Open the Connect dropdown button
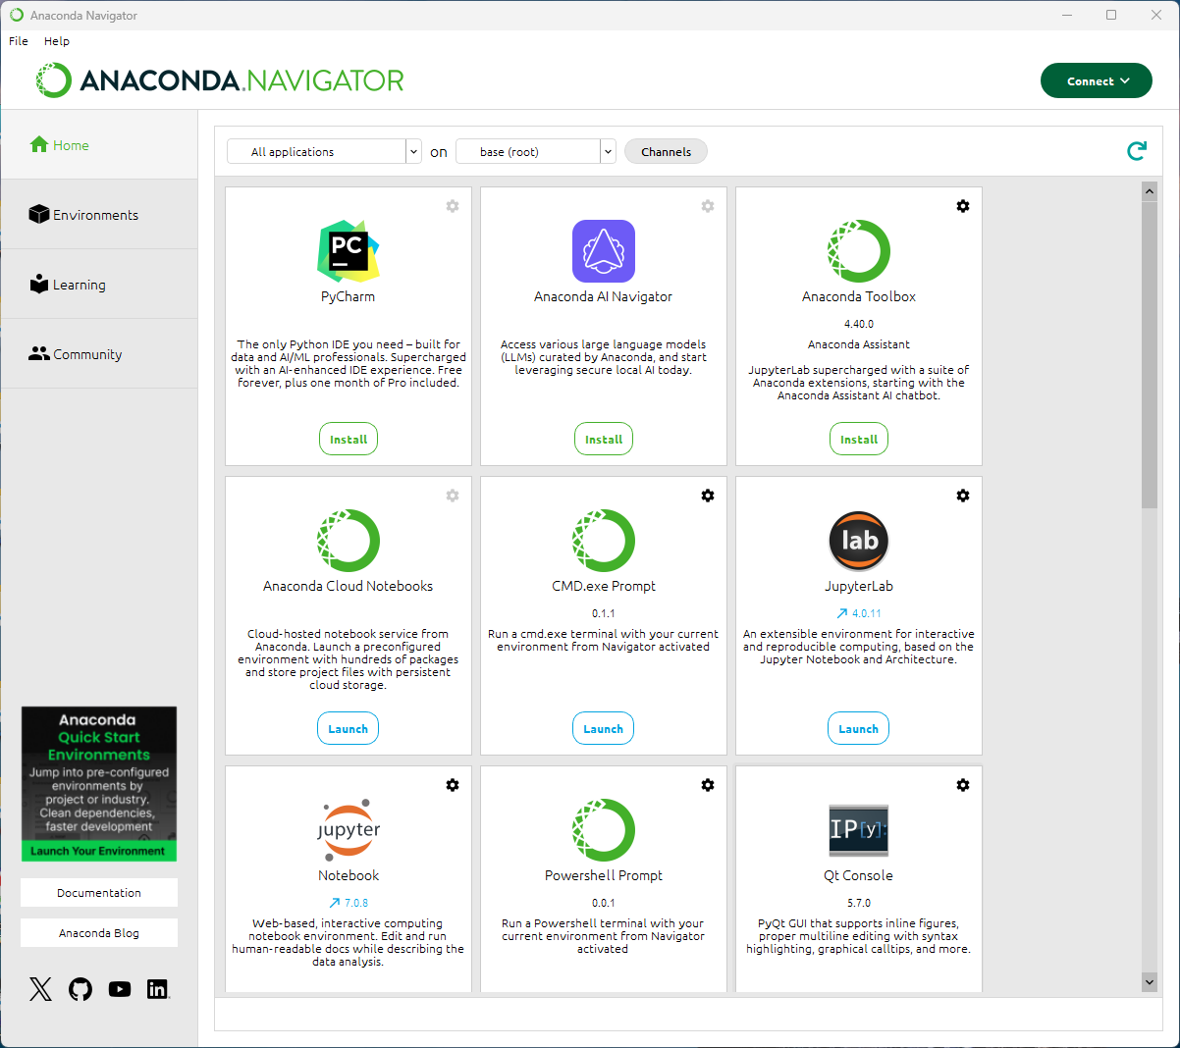Screen dimensions: 1180x1048 (1096, 80)
